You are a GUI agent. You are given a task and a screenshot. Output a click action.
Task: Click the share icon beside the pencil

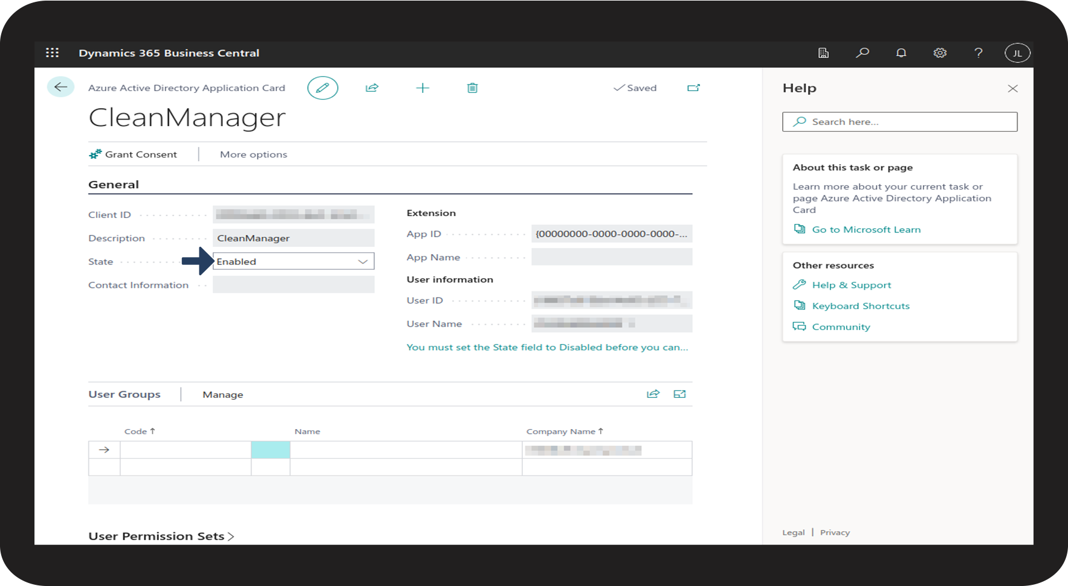(x=372, y=88)
